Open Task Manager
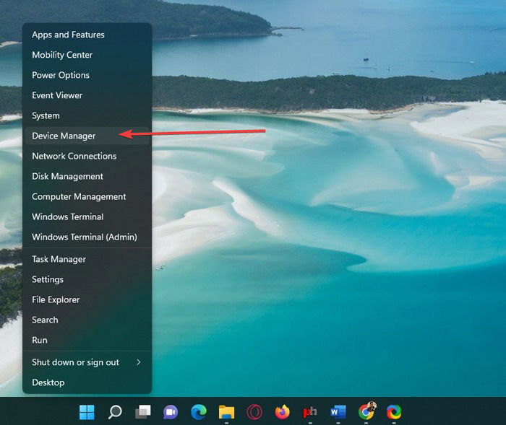The height and width of the screenshot is (425, 506). click(x=87, y=259)
